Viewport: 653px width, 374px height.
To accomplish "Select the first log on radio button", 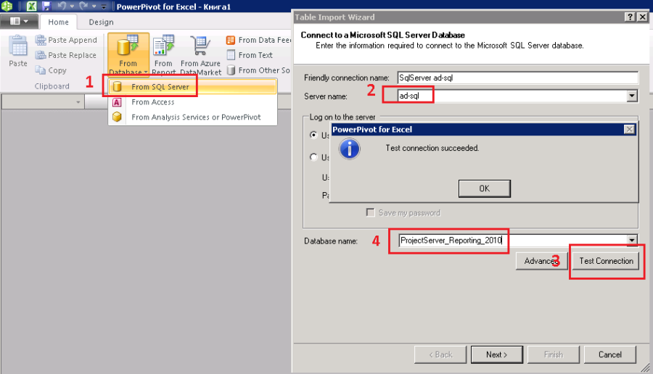I will point(313,135).
